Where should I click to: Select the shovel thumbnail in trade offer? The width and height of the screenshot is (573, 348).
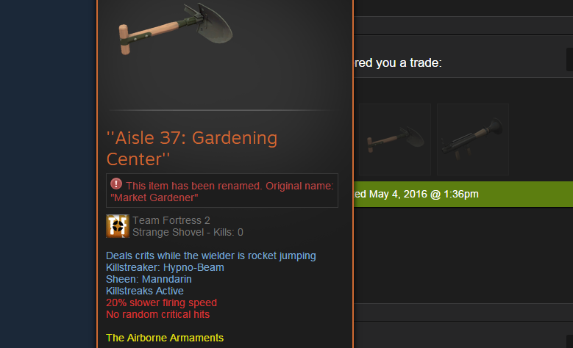395,139
